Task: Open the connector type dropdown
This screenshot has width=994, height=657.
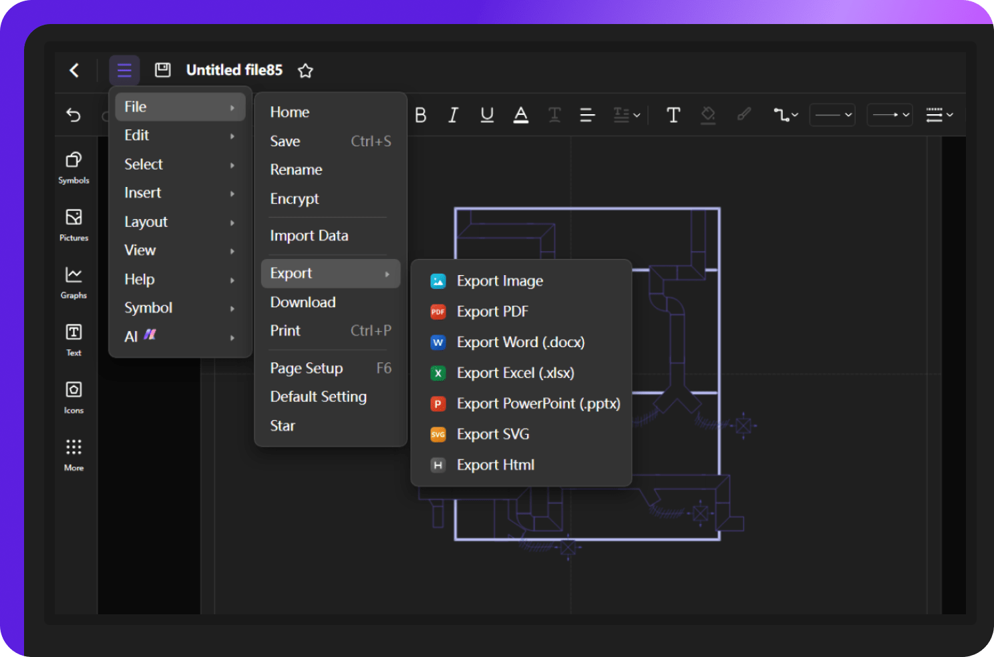Action: (785, 114)
